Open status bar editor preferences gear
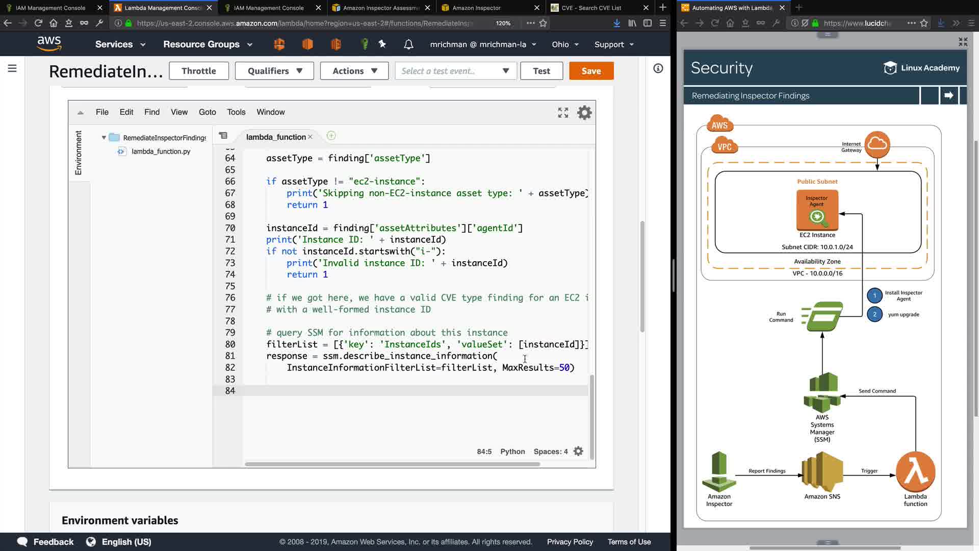979x551 pixels. tap(578, 452)
